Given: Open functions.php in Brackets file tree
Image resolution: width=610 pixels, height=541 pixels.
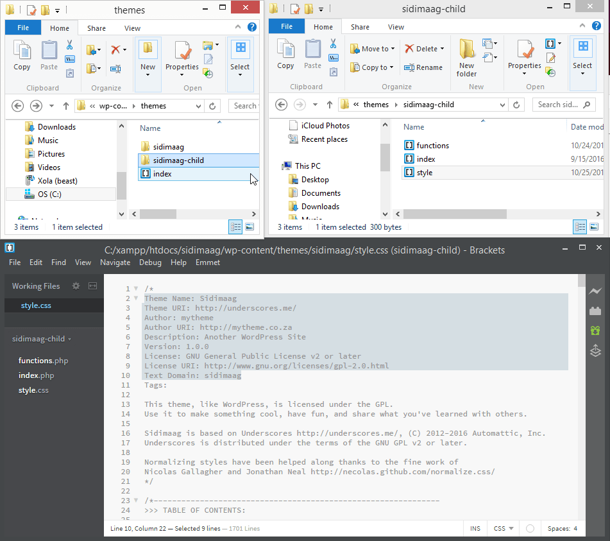Looking at the screenshot, I should pos(43,361).
